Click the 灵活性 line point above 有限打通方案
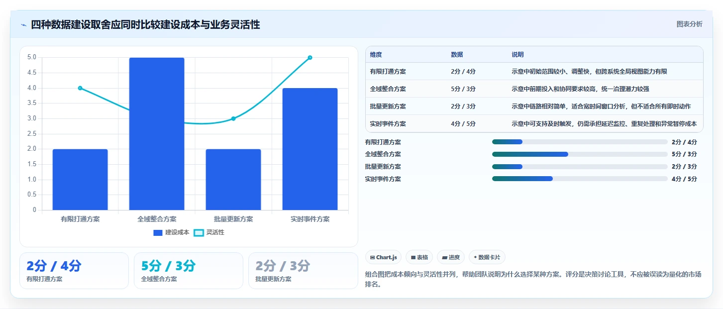This screenshot has width=723, height=309. click(80, 88)
